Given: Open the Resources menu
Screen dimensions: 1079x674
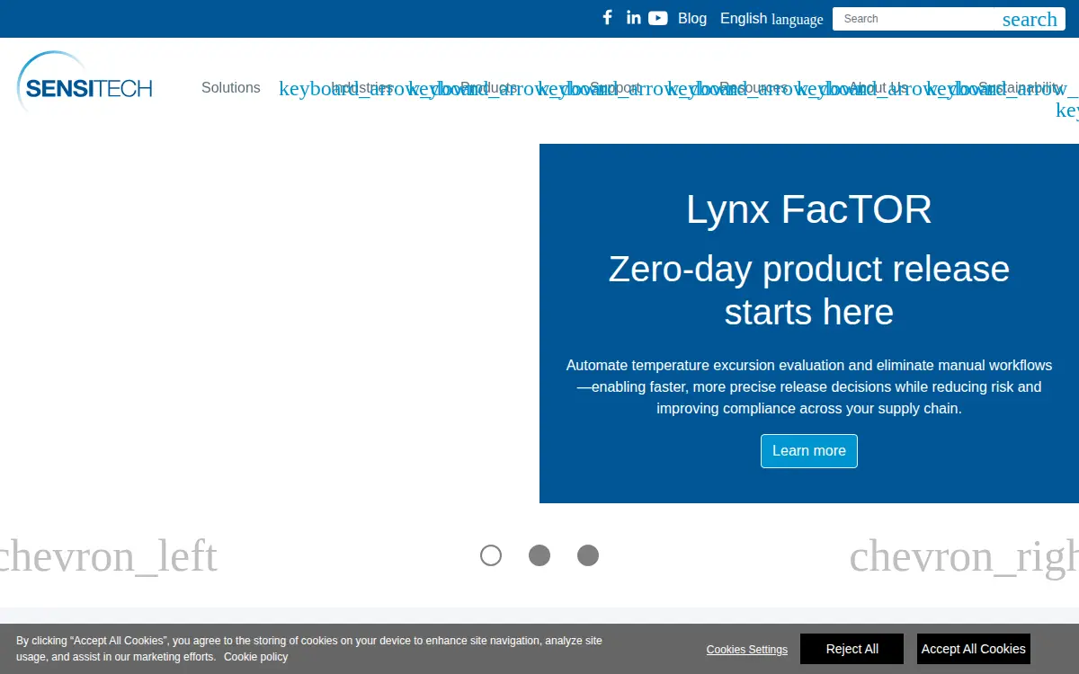Looking at the screenshot, I should (754, 88).
